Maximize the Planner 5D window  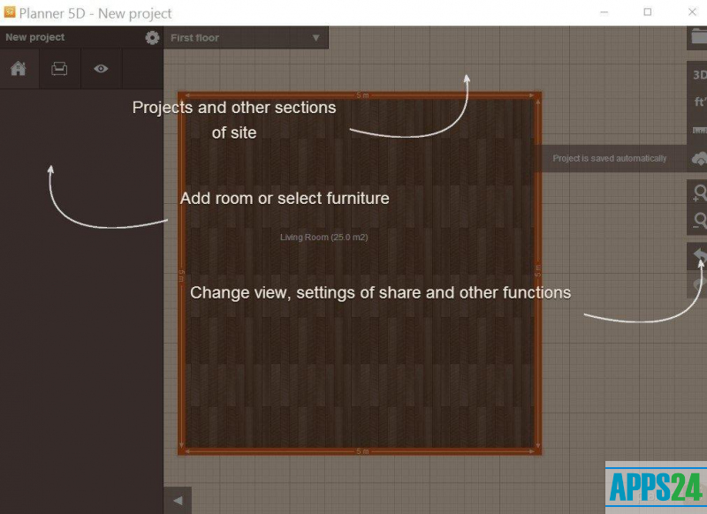point(648,12)
